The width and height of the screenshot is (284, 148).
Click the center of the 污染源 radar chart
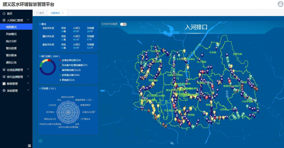[x=68, y=112]
